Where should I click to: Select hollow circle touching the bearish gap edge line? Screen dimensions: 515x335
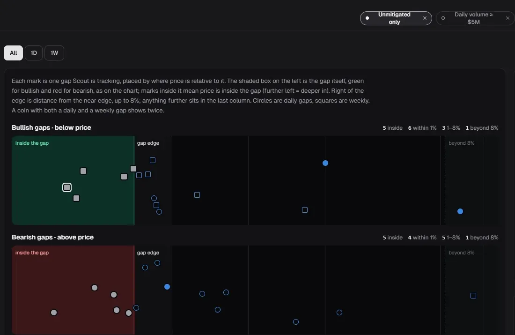[136, 308]
